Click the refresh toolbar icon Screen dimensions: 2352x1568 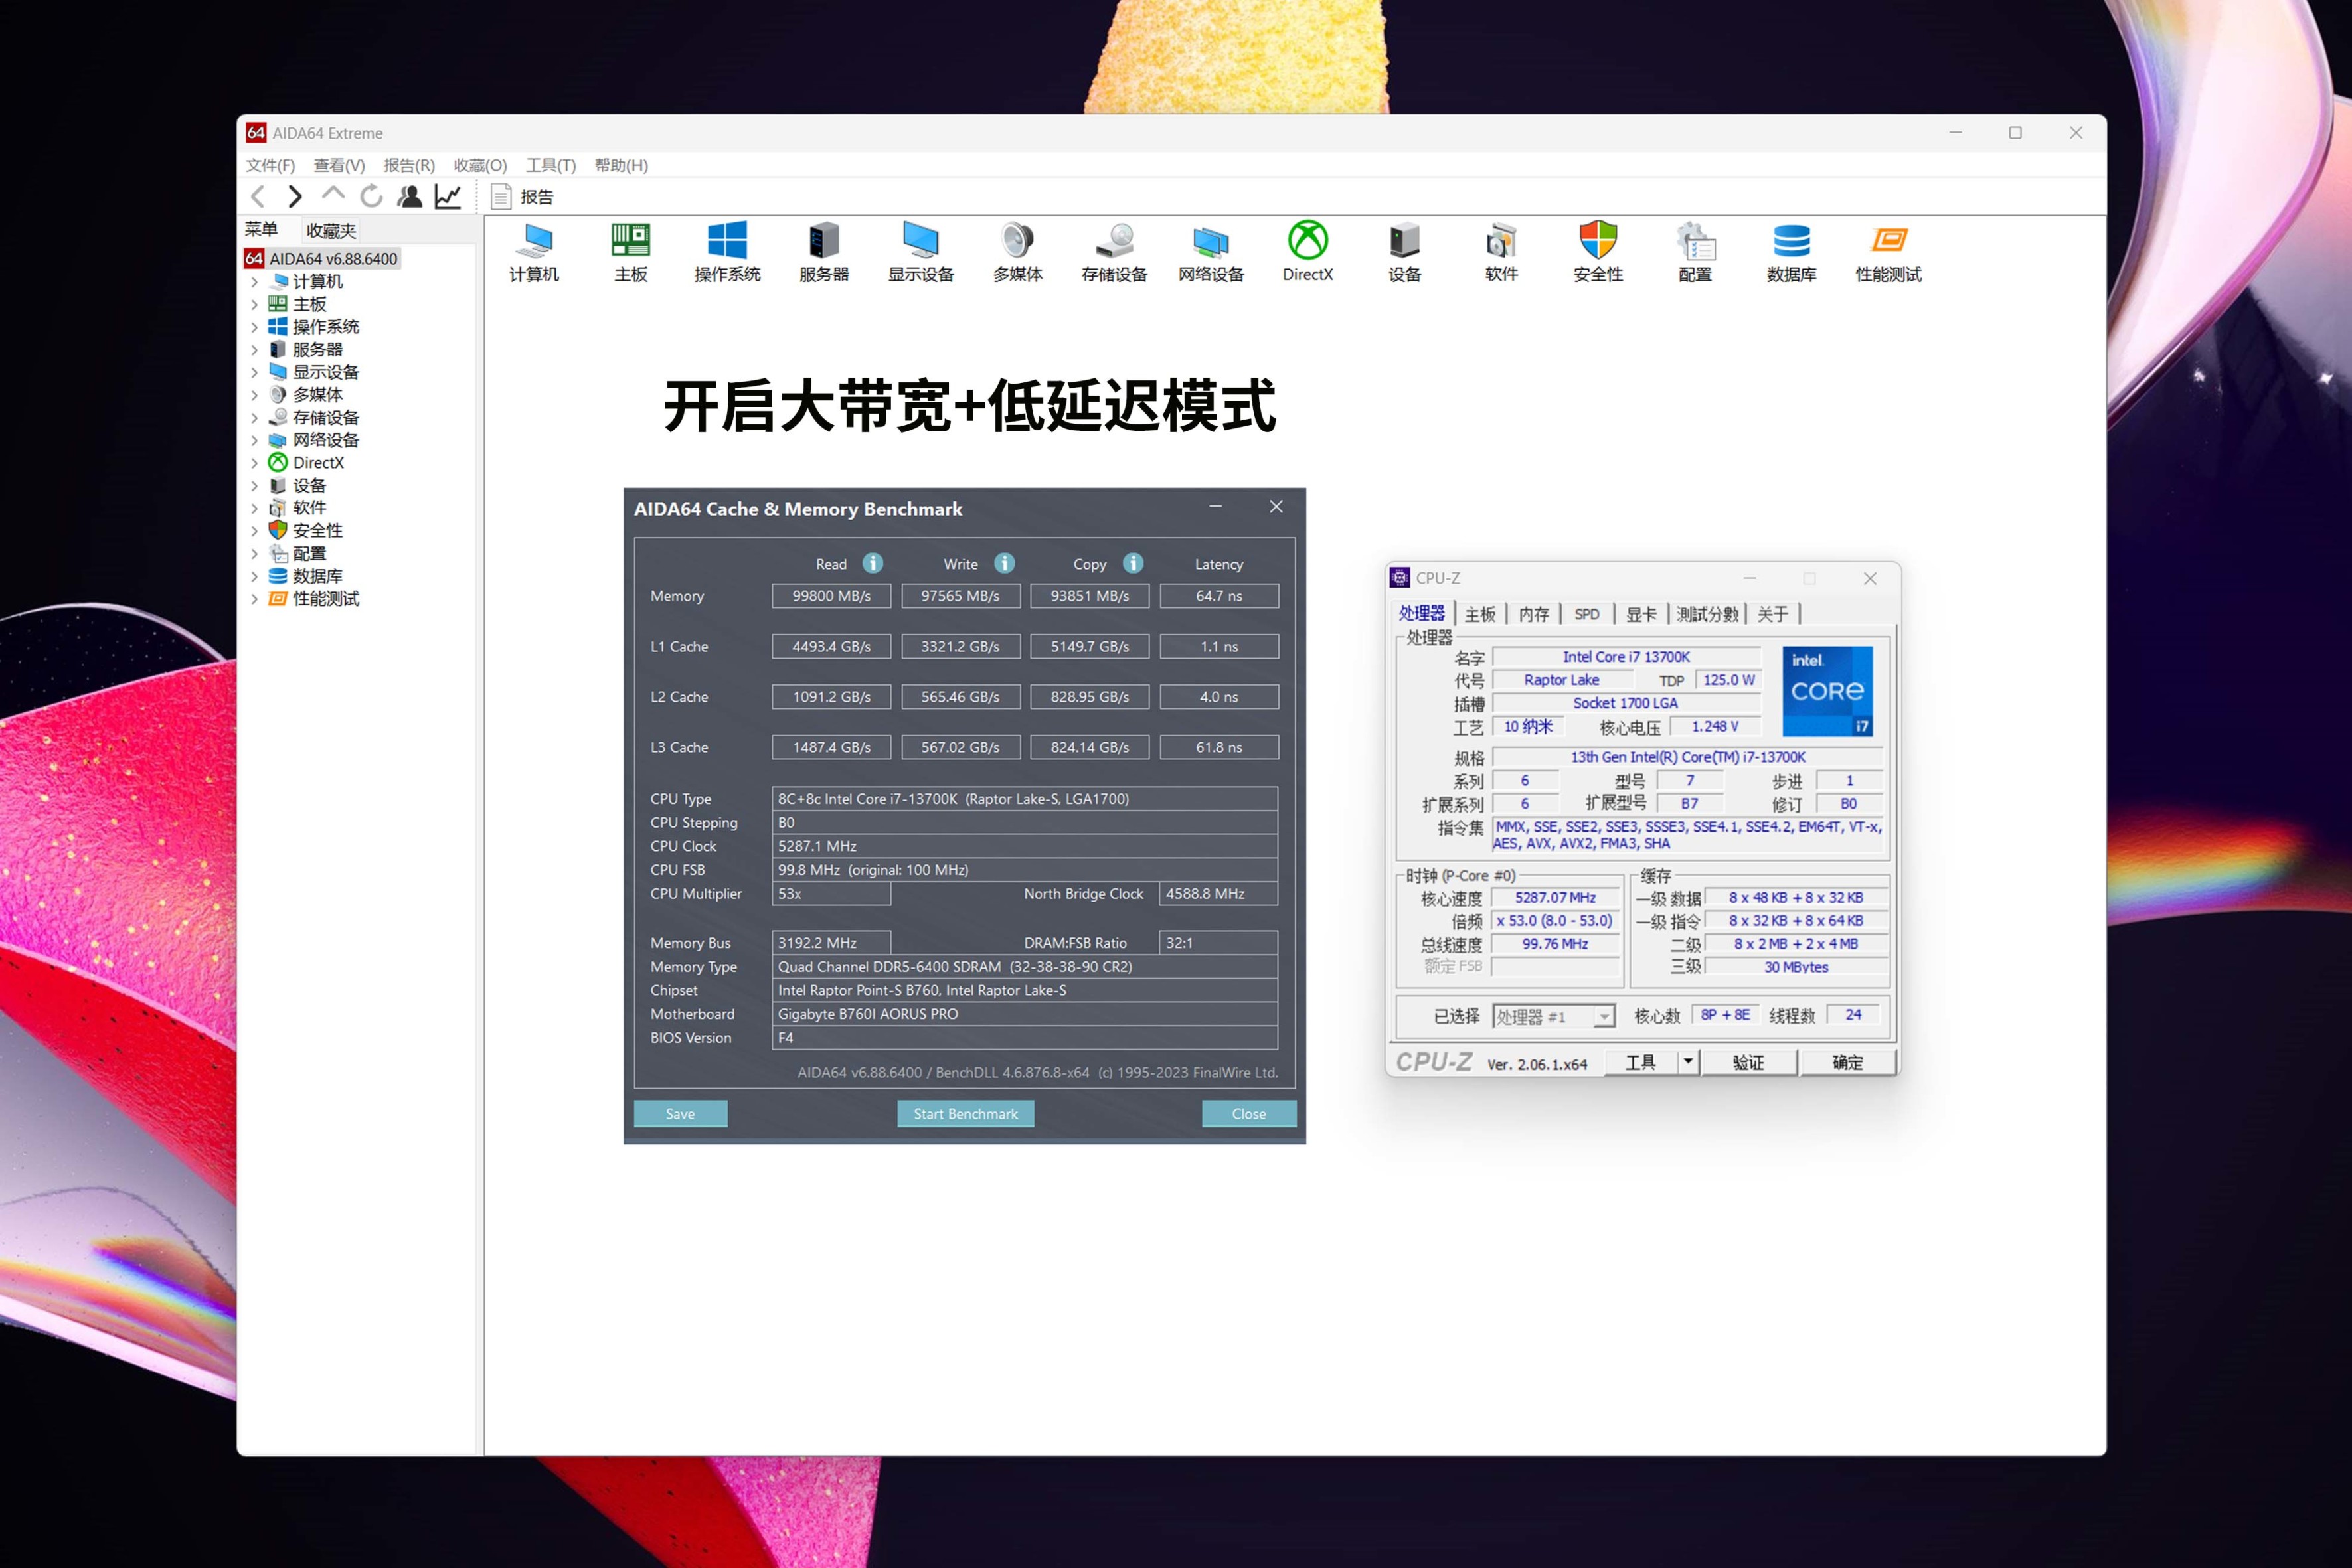[x=371, y=197]
